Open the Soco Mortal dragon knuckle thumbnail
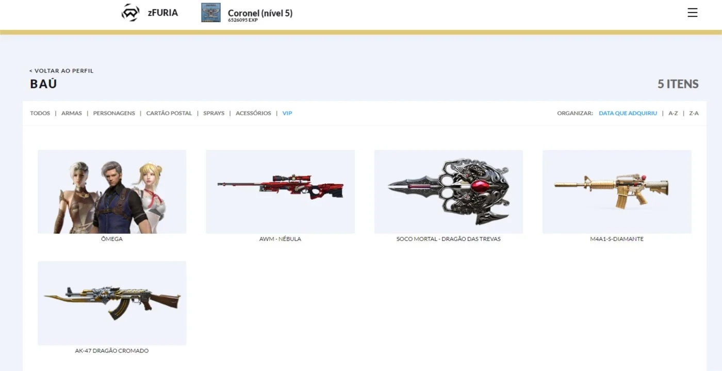 click(x=448, y=191)
